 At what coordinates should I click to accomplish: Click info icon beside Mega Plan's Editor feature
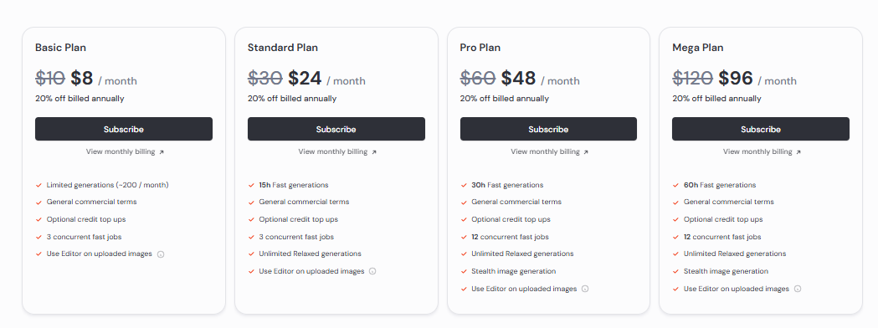[x=798, y=290]
